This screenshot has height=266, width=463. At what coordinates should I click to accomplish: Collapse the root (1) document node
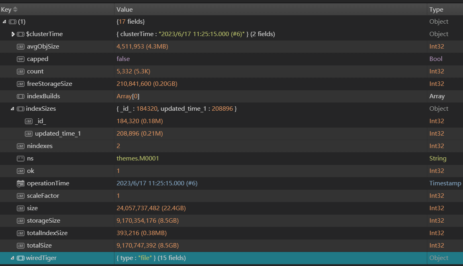(x=4, y=22)
